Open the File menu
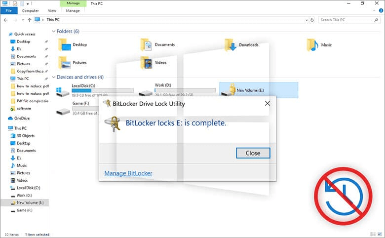Screen dimensions: 385x238 [9, 10]
